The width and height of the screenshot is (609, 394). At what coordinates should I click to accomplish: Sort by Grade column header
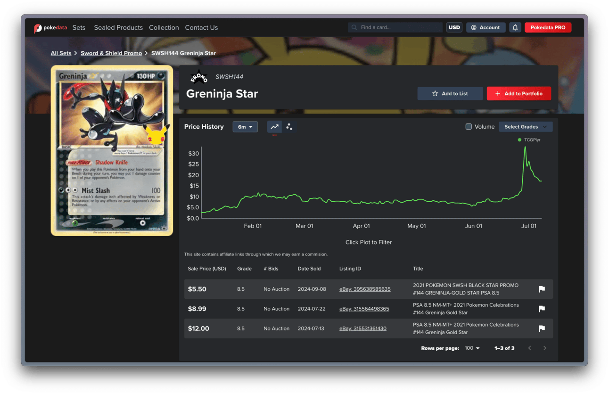[244, 269]
